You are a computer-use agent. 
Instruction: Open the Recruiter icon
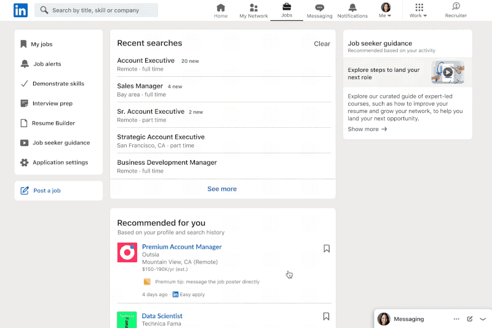click(x=456, y=7)
